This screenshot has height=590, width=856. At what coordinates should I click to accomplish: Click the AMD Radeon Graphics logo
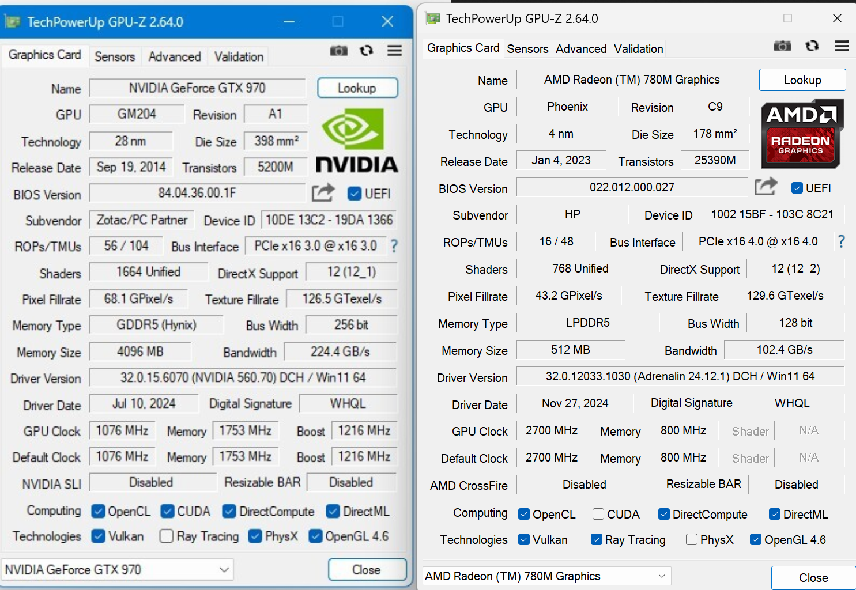(802, 134)
